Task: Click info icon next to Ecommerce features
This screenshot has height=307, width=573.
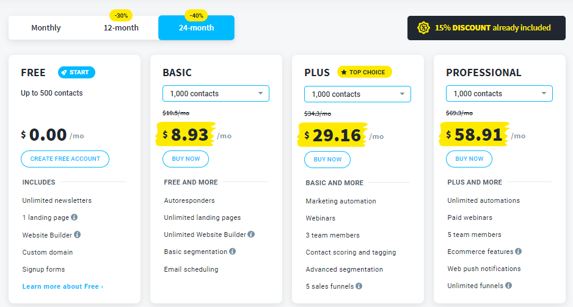Action: pyautogui.click(x=518, y=252)
